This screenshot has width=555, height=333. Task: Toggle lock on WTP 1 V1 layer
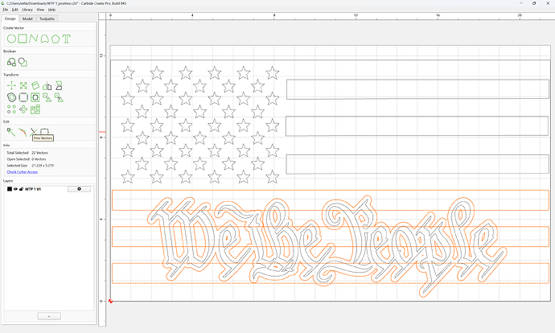click(21, 189)
